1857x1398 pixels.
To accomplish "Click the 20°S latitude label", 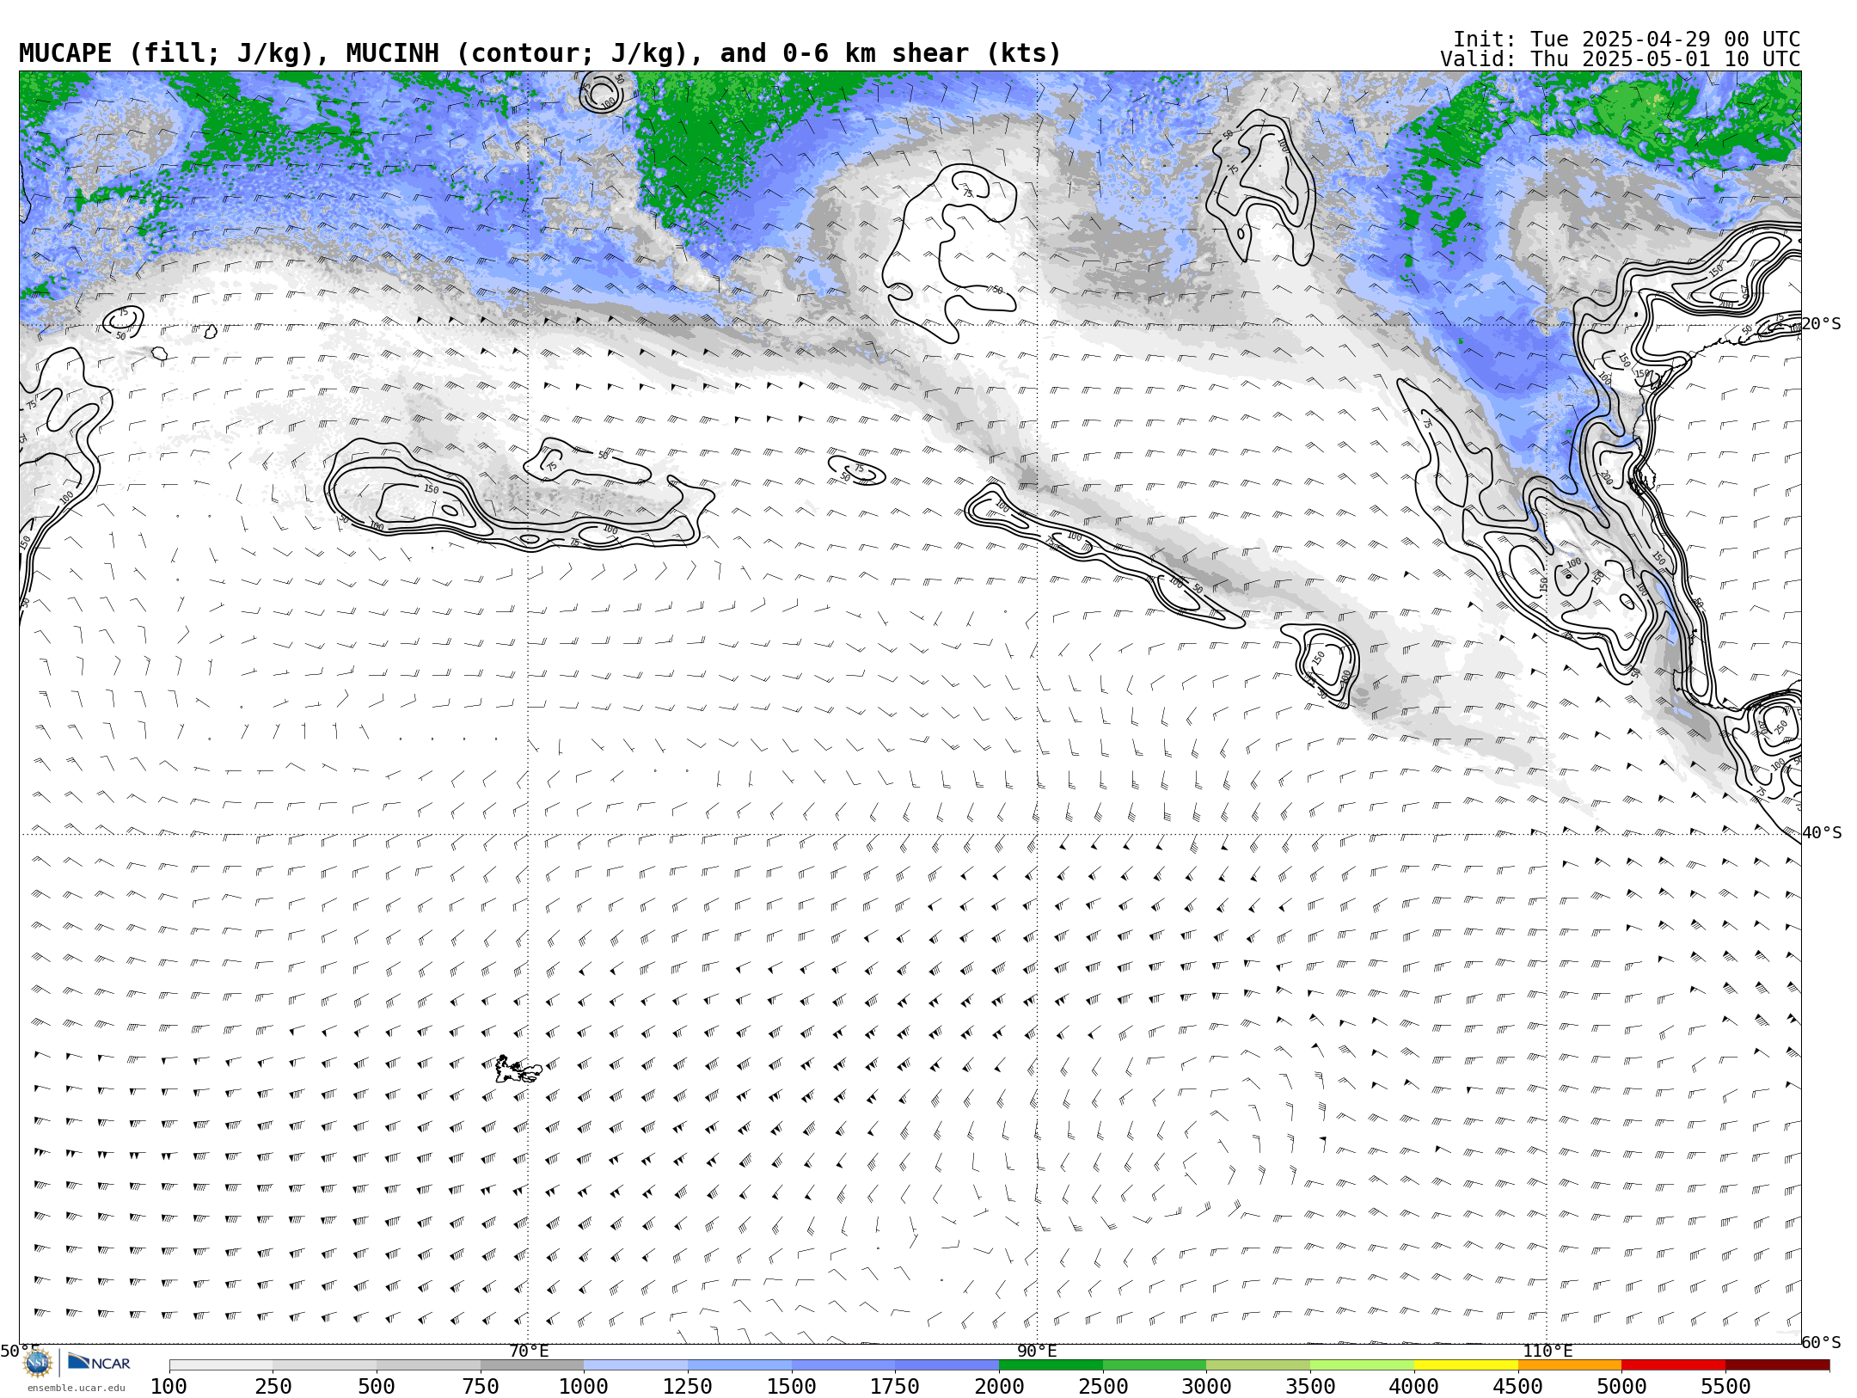I will click(1821, 324).
